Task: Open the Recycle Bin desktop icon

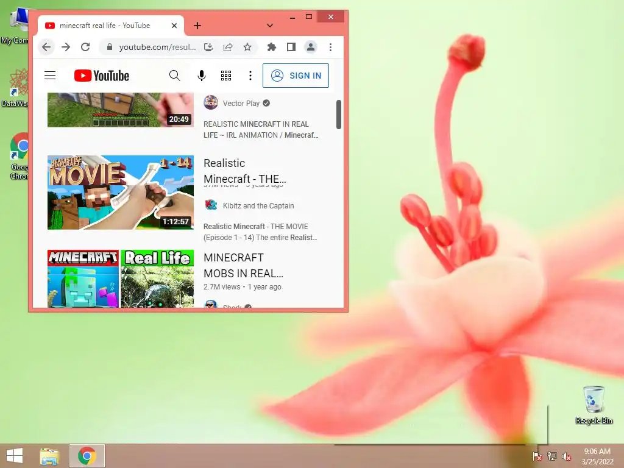Action: (594, 405)
